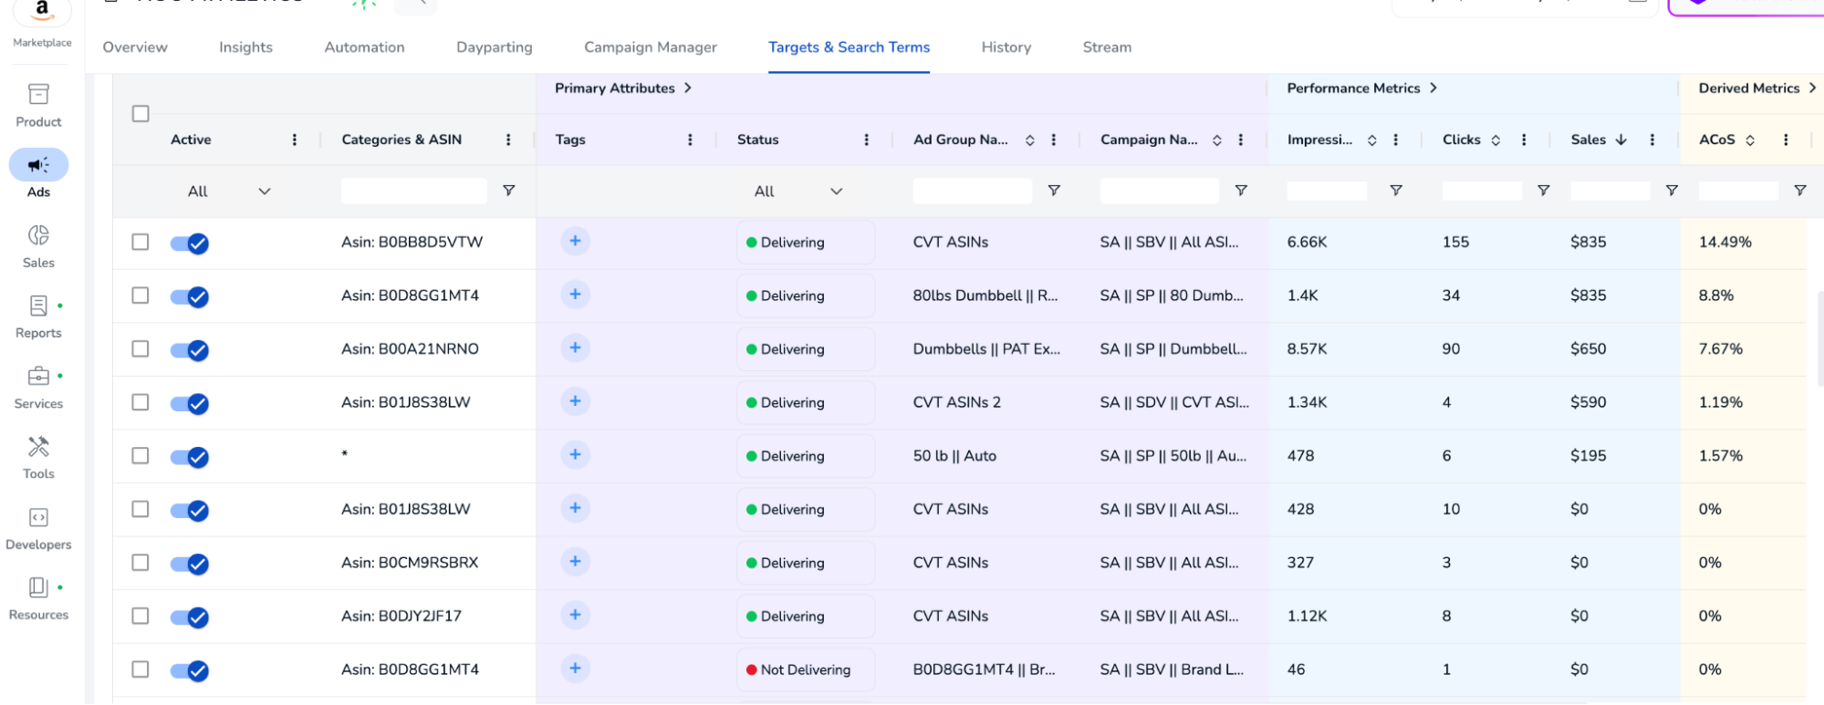Select checkbox for Asin B00A21NRNO row
Image resolution: width=1824 pixels, height=705 pixels.
(141, 348)
